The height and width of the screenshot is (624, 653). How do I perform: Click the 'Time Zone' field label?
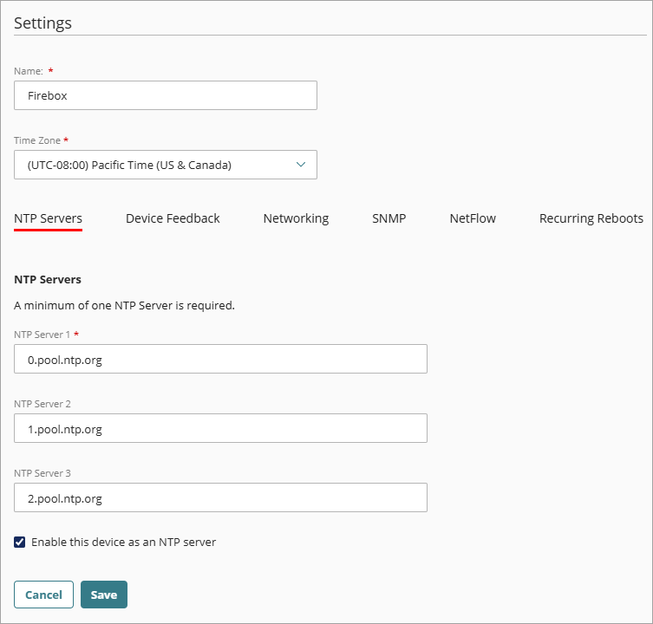click(x=37, y=140)
